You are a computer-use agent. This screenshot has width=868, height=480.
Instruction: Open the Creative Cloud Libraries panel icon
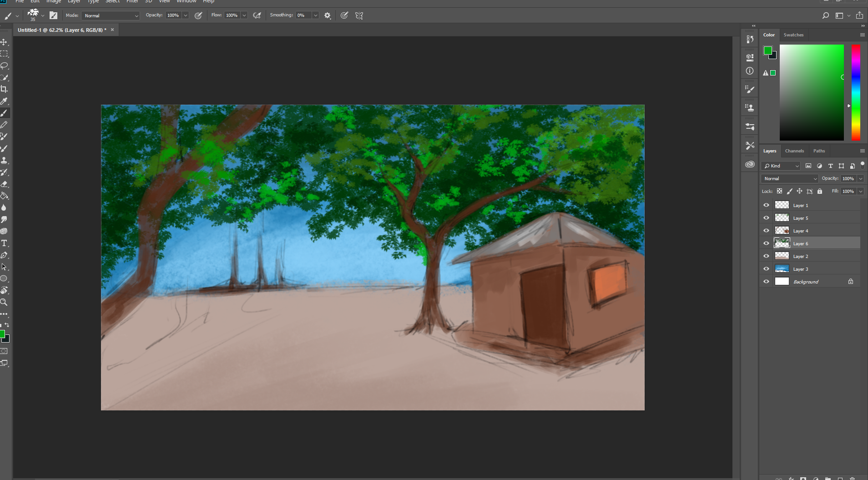(x=750, y=164)
